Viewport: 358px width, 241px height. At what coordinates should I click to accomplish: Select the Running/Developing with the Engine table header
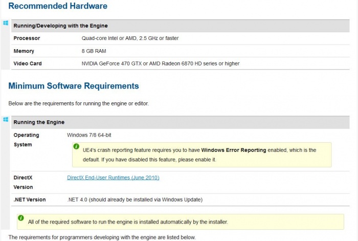point(60,26)
